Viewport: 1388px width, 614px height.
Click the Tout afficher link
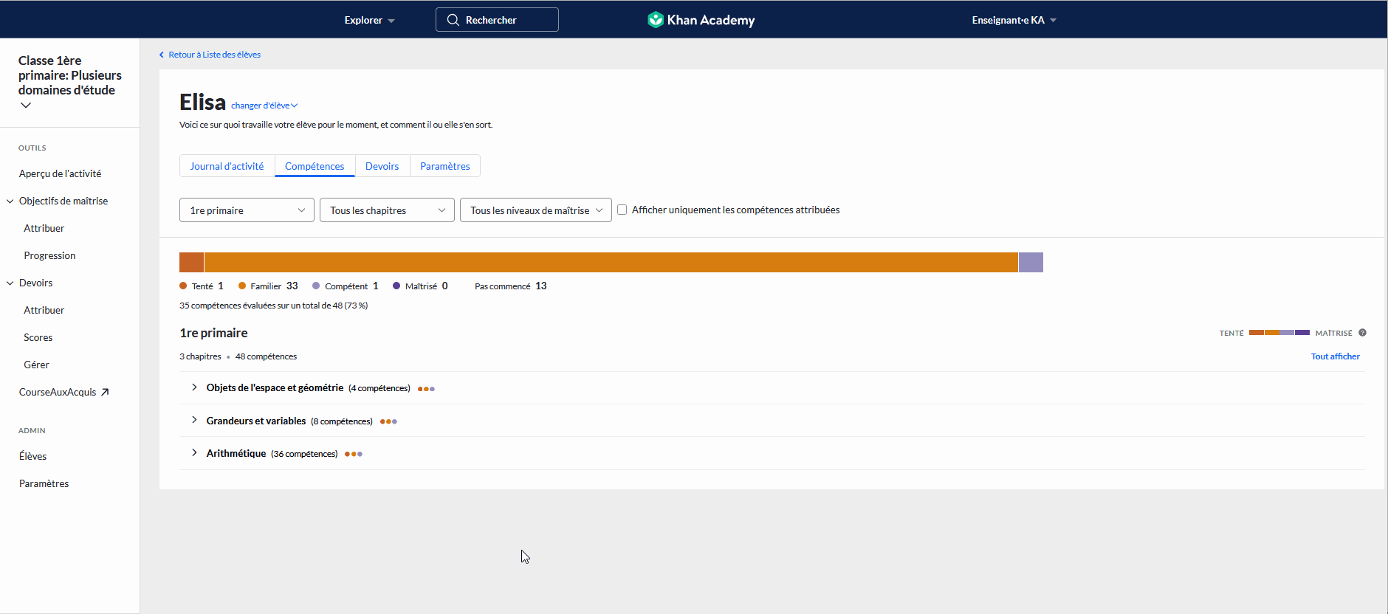pos(1335,356)
